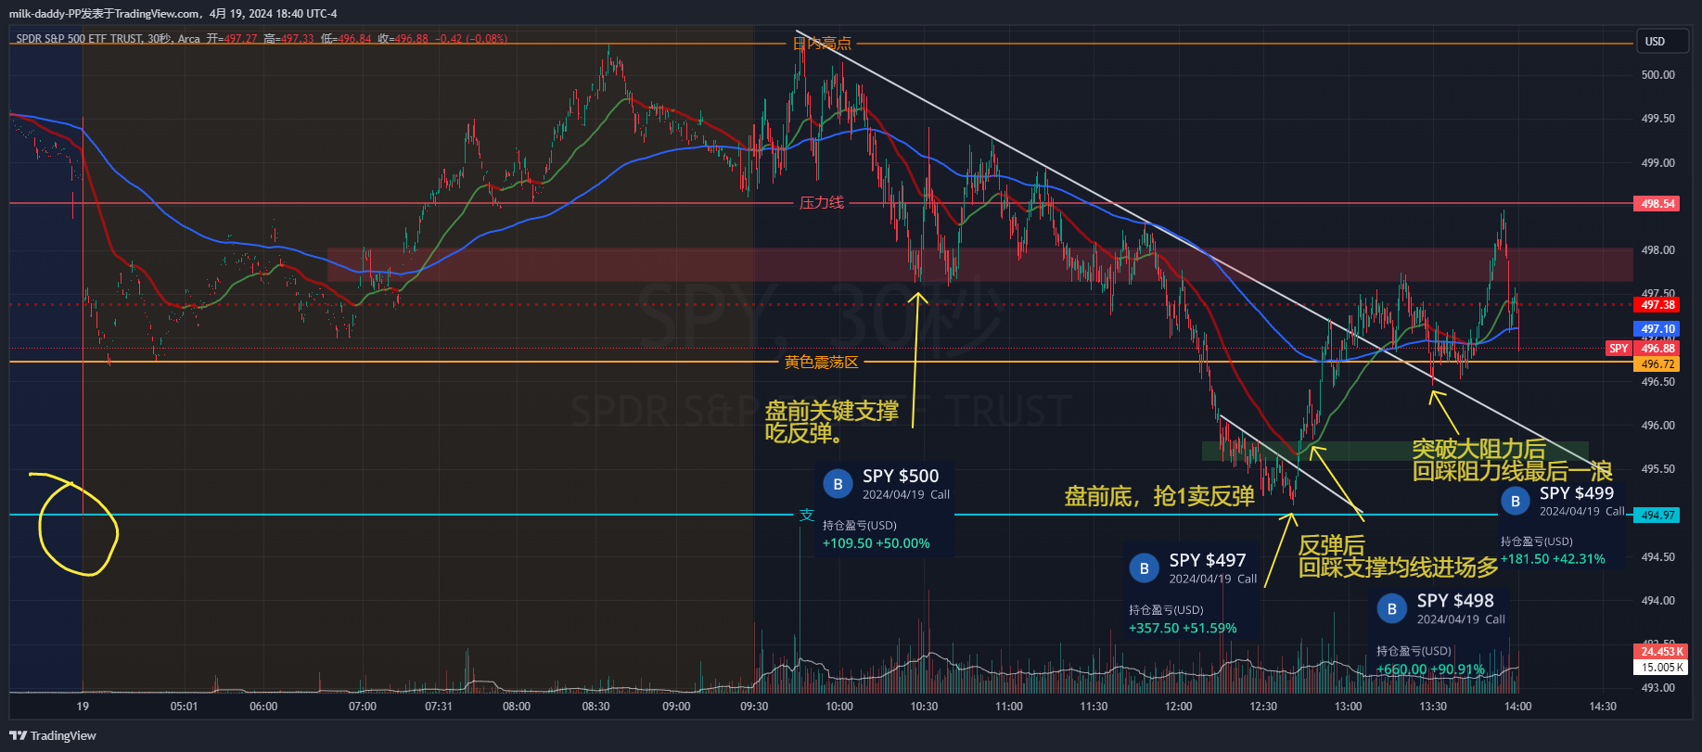Select the 日内高点 line label
Image resolution: width=1702 pixels, height=752 pixels.
821,44
